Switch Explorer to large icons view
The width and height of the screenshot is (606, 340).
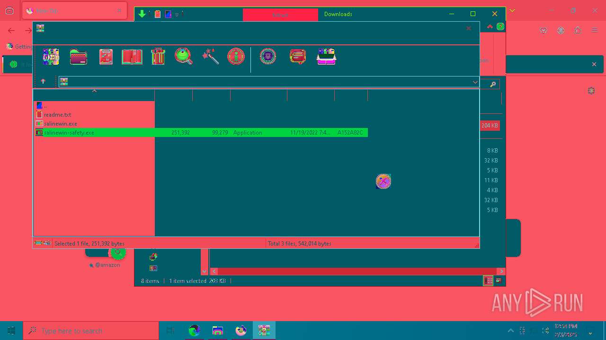tap(499, 280)
